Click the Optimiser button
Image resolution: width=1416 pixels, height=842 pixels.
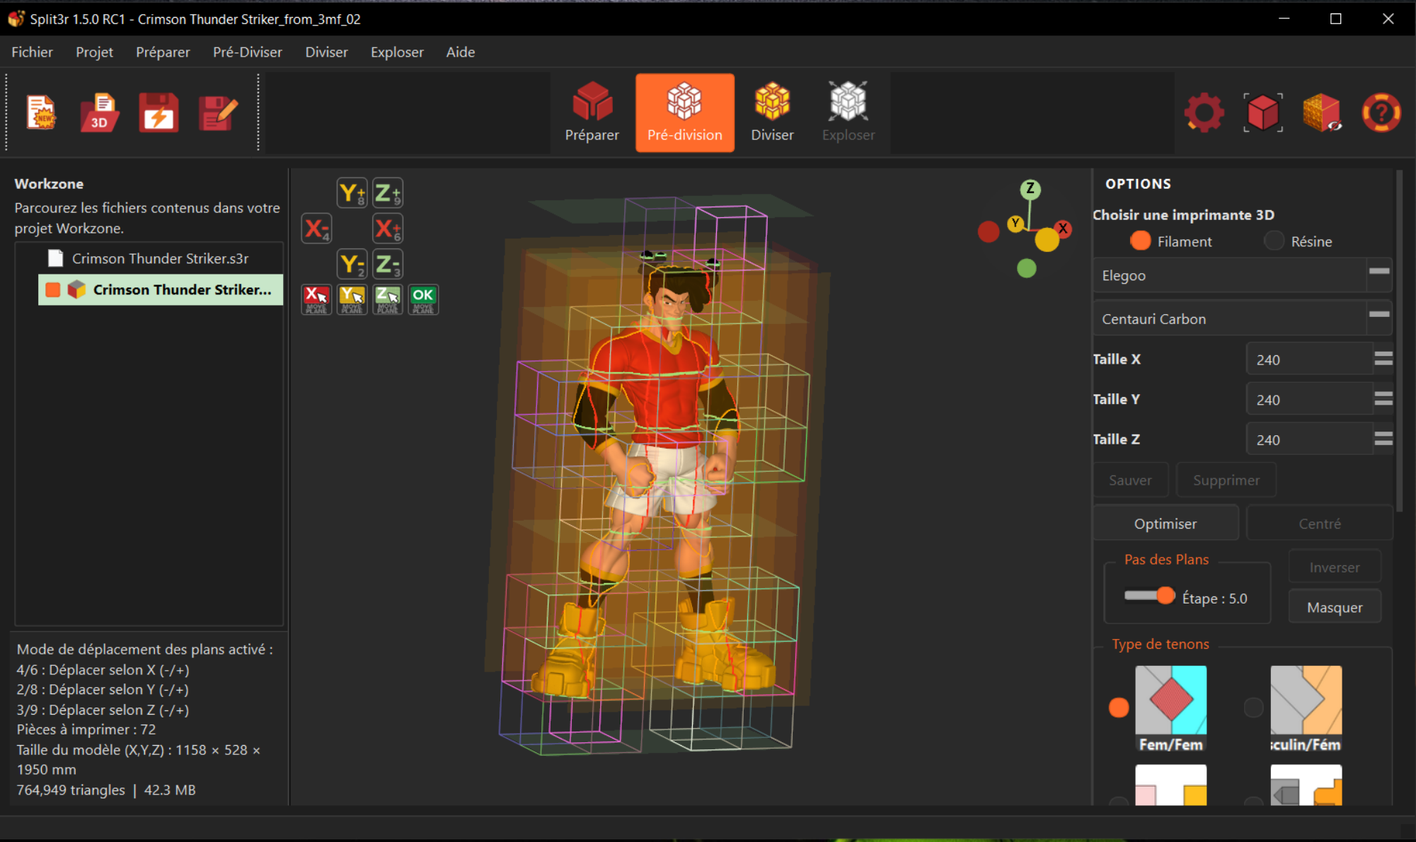[x=1165, y=524]
